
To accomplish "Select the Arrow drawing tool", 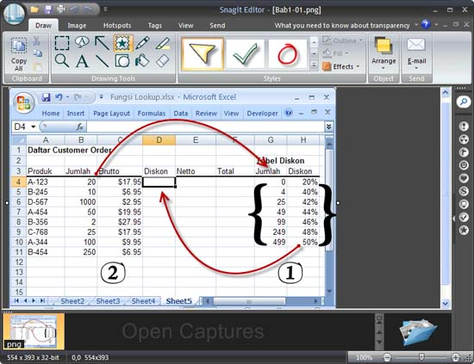I will (103, 43).
